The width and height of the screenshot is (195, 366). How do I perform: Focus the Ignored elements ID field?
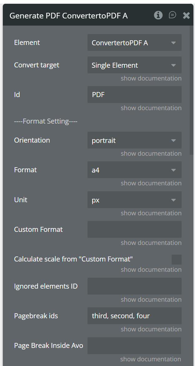pos(134,286)
